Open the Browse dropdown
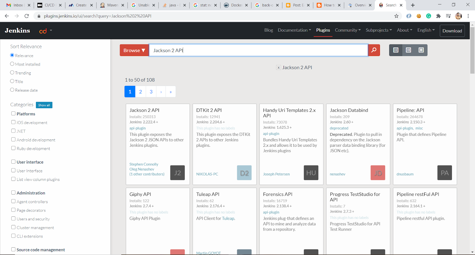 coord(134,50)
